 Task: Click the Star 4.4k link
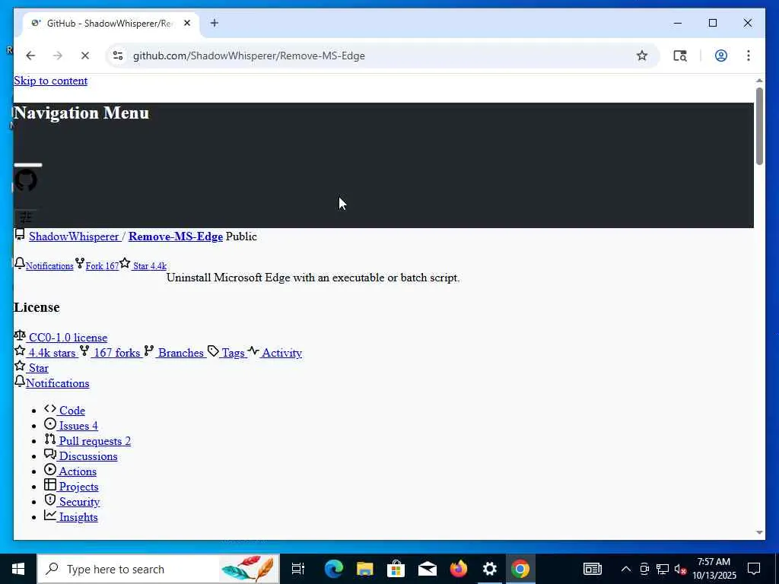coord(150,266)
